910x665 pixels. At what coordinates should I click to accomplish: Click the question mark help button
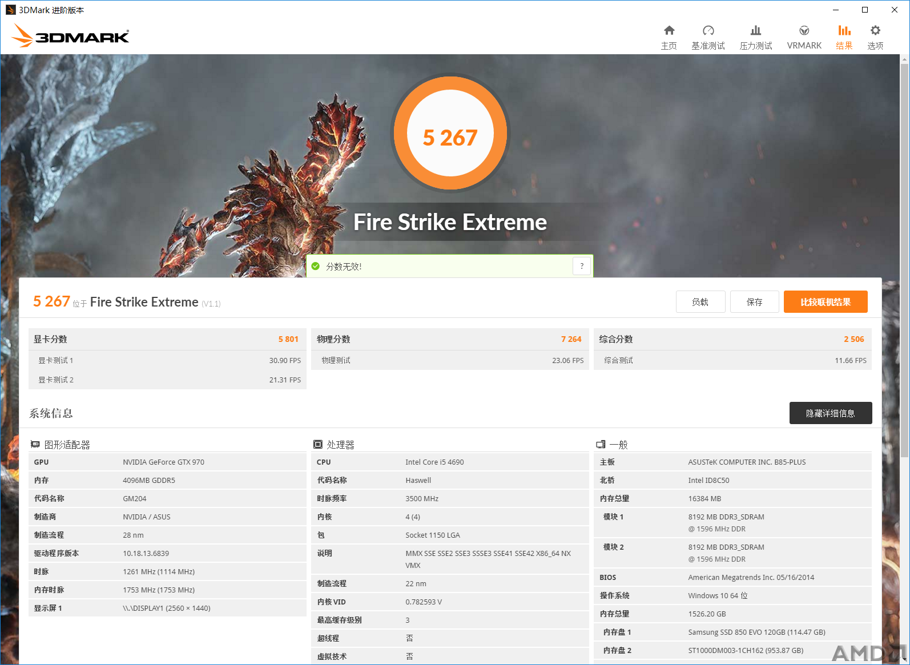[x=582, y=266]
